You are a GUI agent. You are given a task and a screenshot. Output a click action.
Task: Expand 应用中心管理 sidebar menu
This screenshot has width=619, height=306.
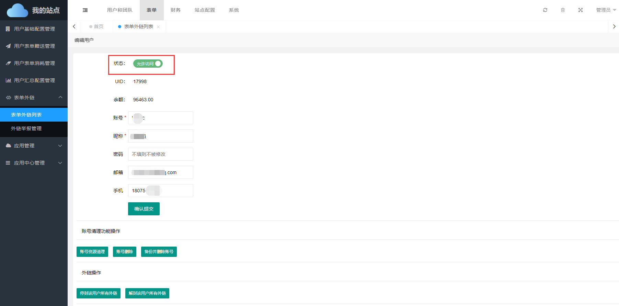[34, 163]
